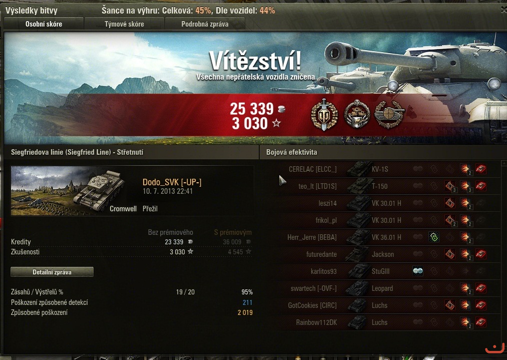507x360 pixels.
Task: Click the critical hit icon for teo_lt
Action: [x=450, y=186]
